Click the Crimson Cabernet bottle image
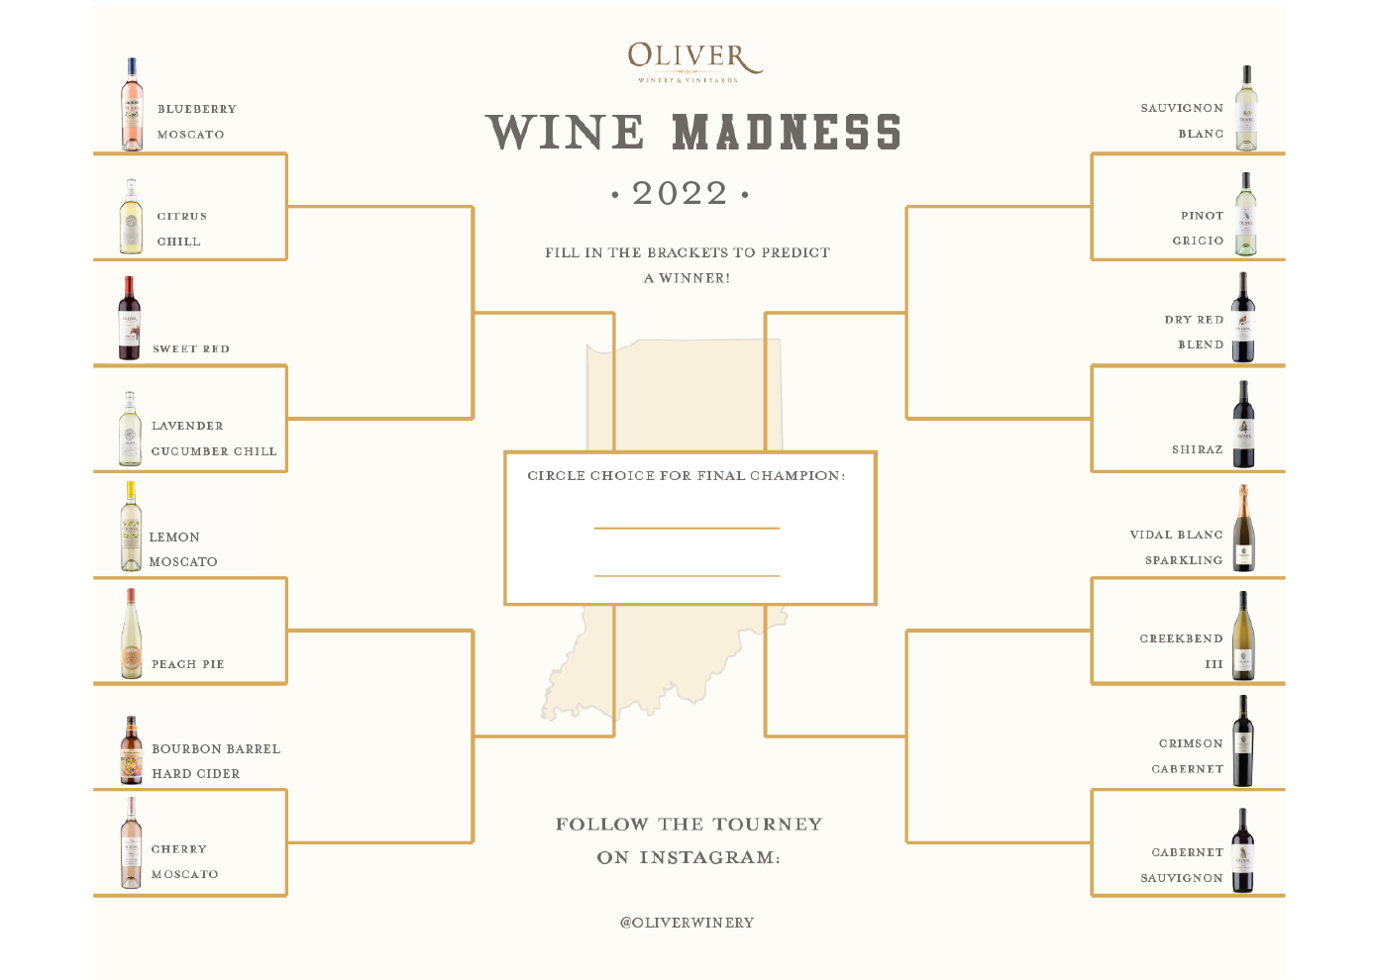This screenshot has height=980, width=1375. tap(1243, 741)
